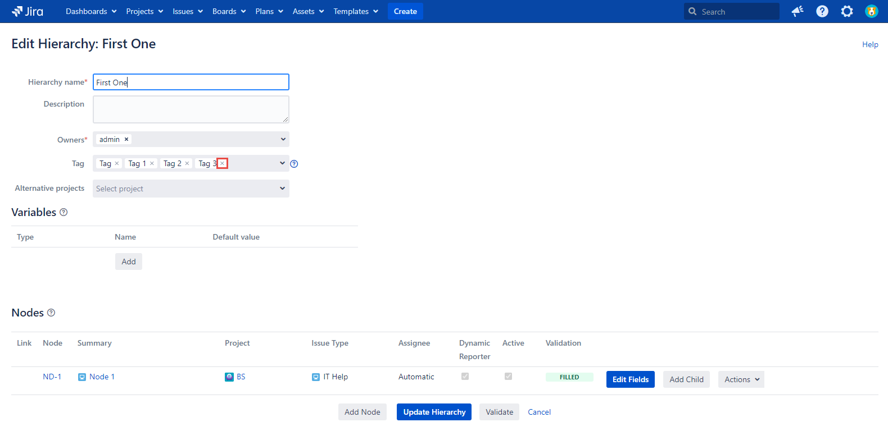Click the Jira logo in header

point(28,11)
